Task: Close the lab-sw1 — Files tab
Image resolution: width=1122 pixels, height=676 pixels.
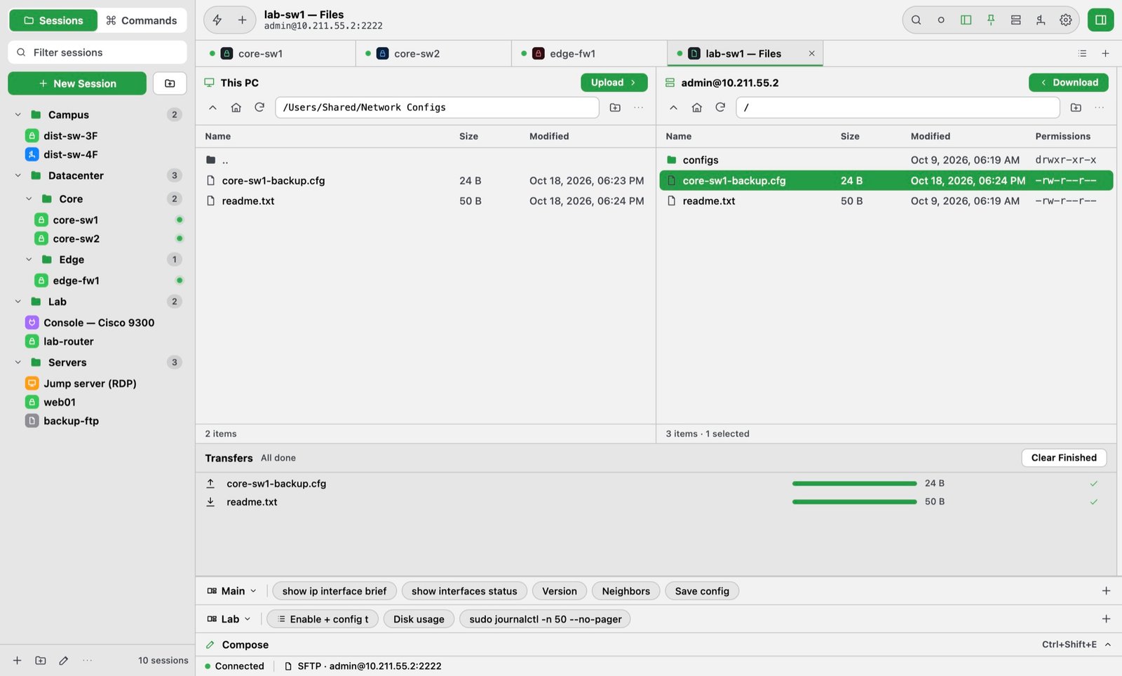Action: point(811,53)
